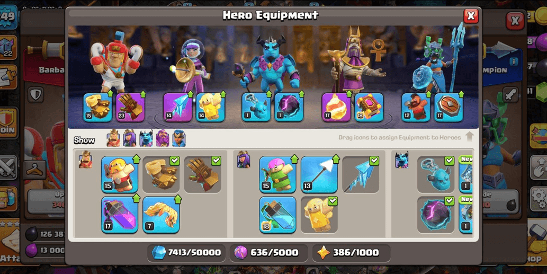Select the level 15 Barbarian Puppet equipment
Screen dimensions: 547x274
click(120, 174)
